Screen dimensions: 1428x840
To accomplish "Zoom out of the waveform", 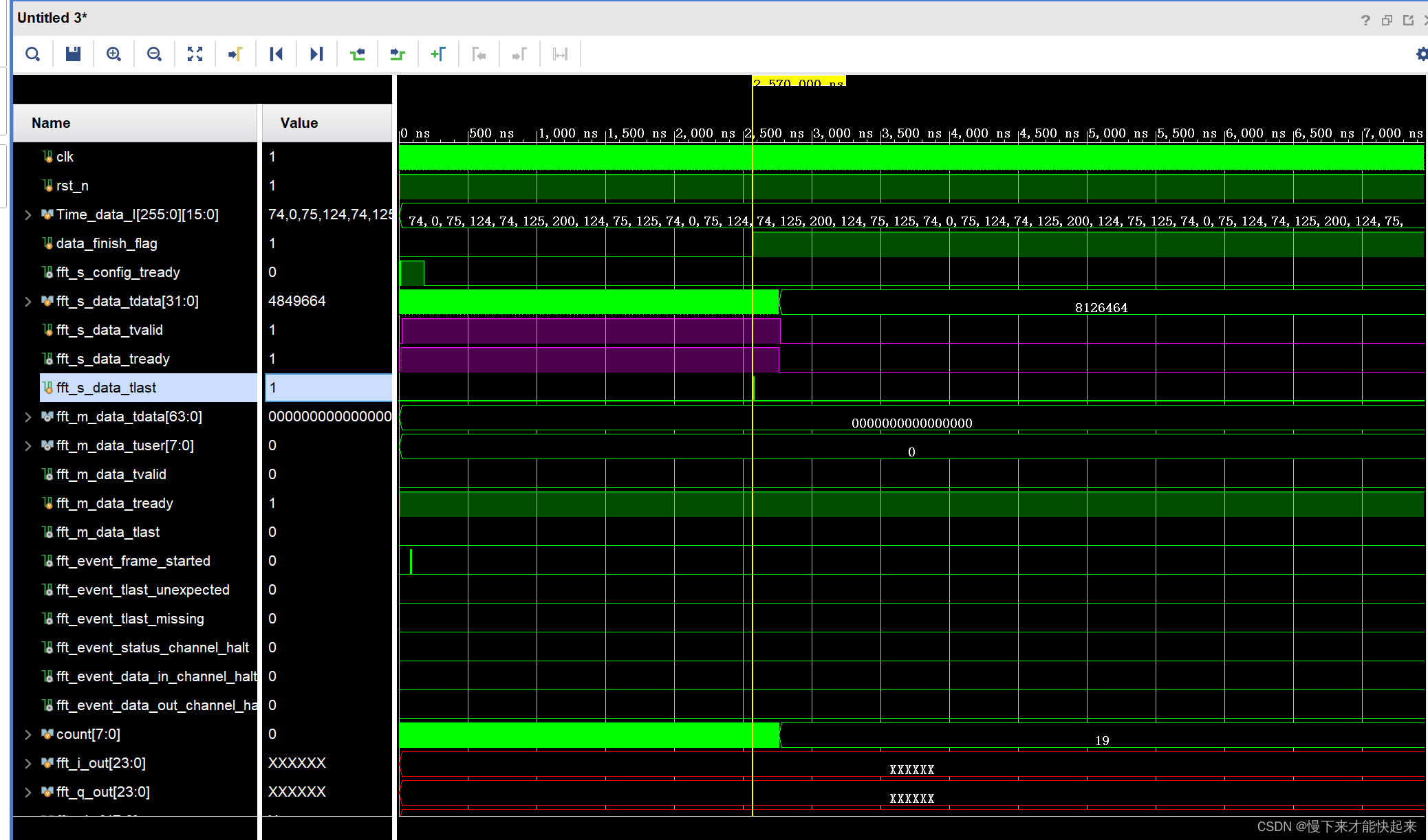I will tap(154, 54).
